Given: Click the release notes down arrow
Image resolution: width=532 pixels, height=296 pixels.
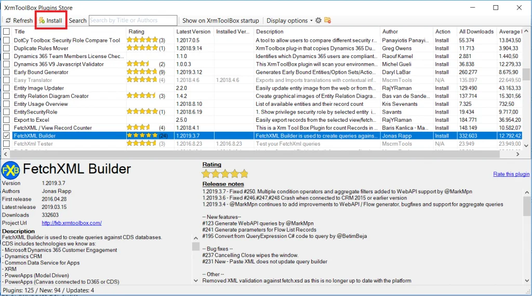Looking at the screenshot, I should (x=527, y=280).
